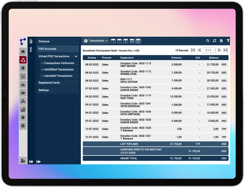Select the 31-day calendar range icon
The image size is (244, 187).
(126, 41)
